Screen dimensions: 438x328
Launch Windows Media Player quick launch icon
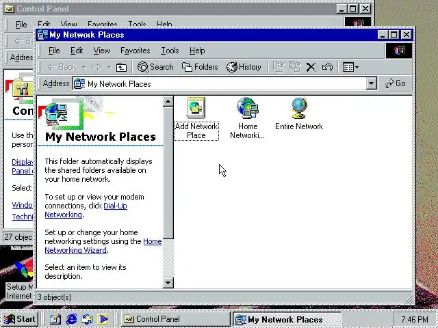[103, 319]
